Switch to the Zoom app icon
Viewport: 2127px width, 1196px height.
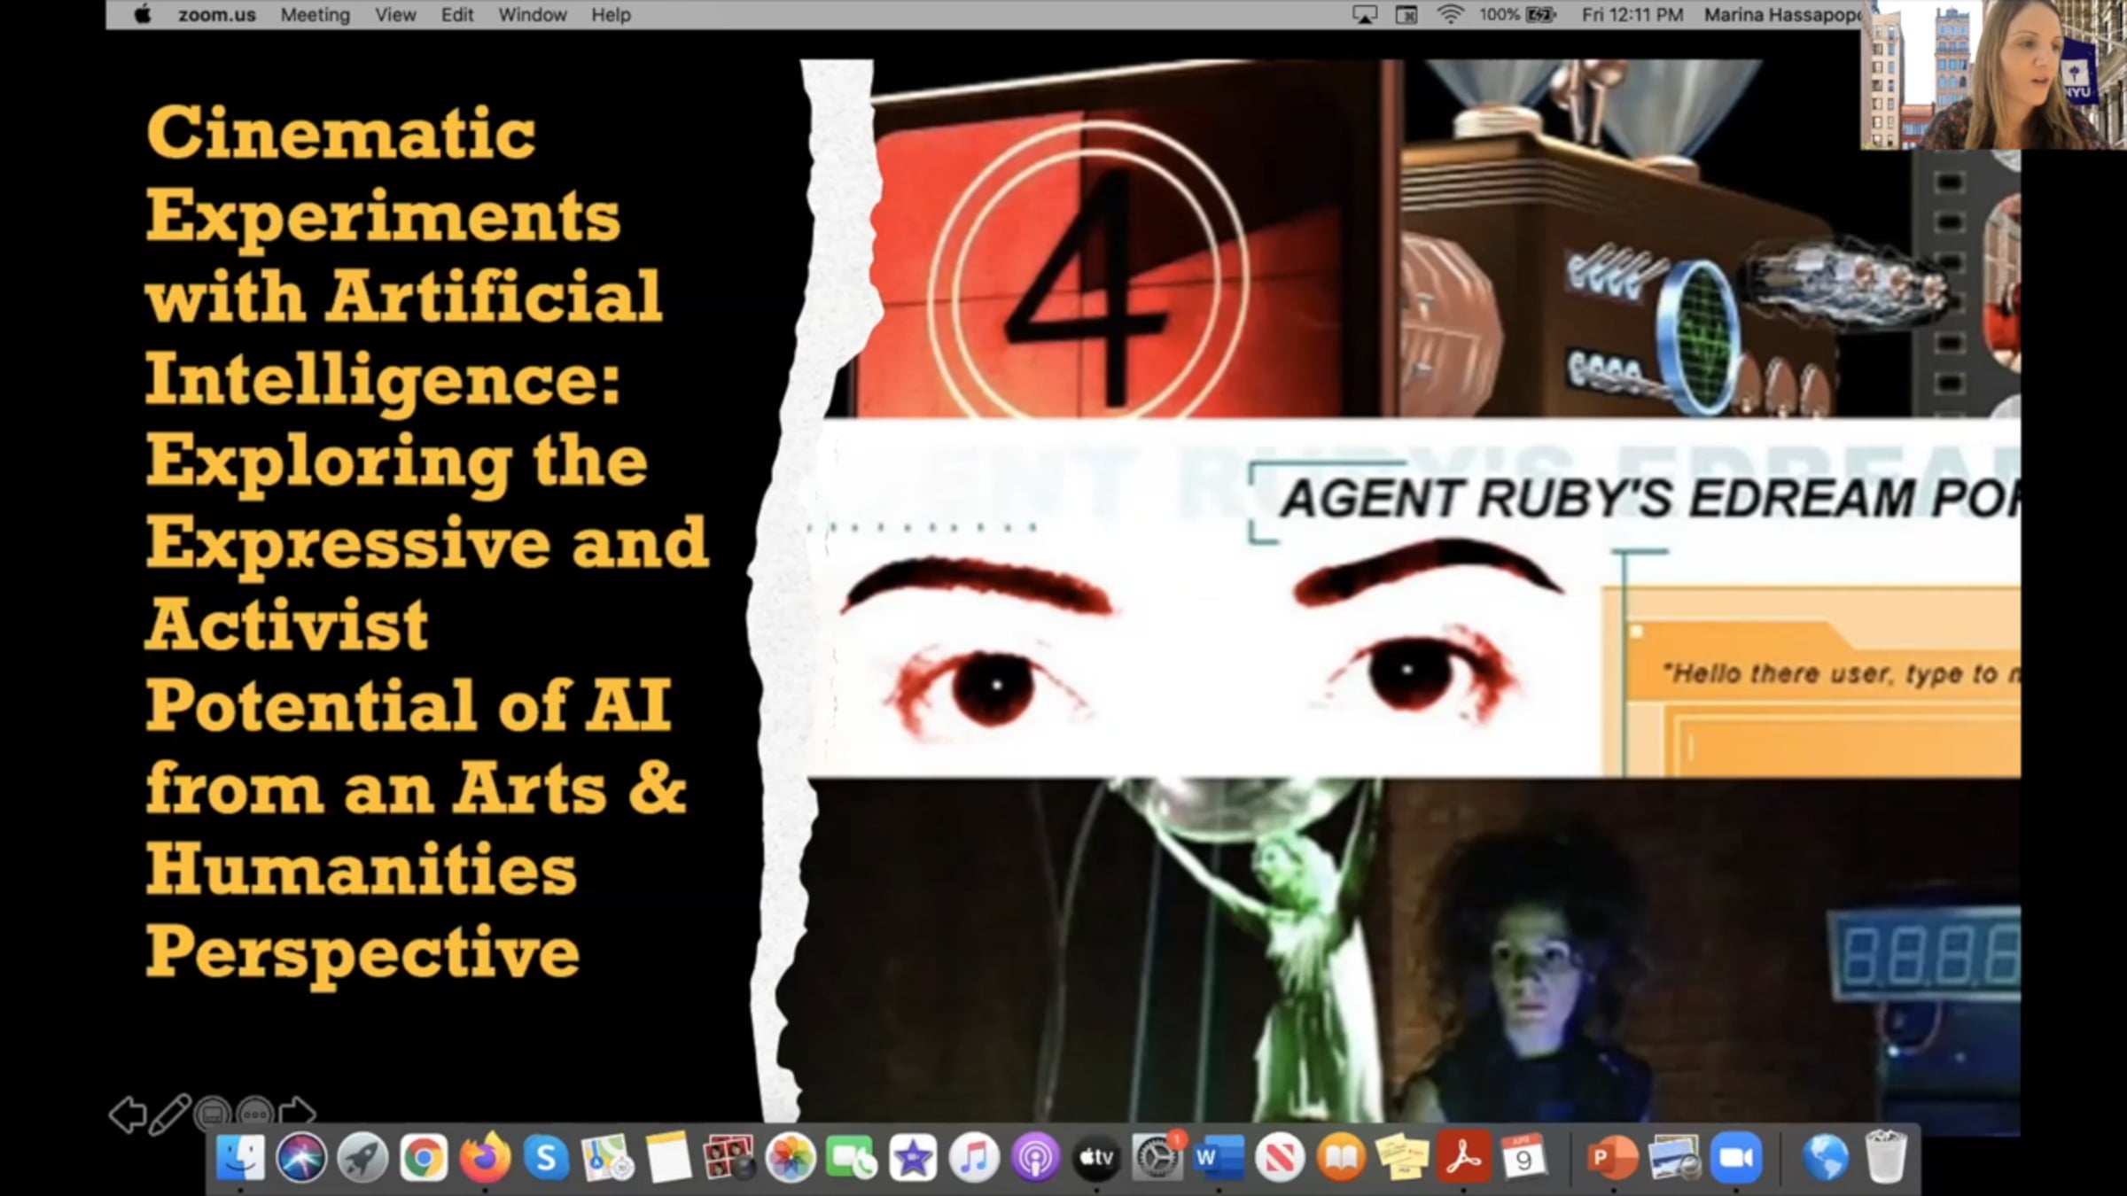click(x=1735, y=1158)
